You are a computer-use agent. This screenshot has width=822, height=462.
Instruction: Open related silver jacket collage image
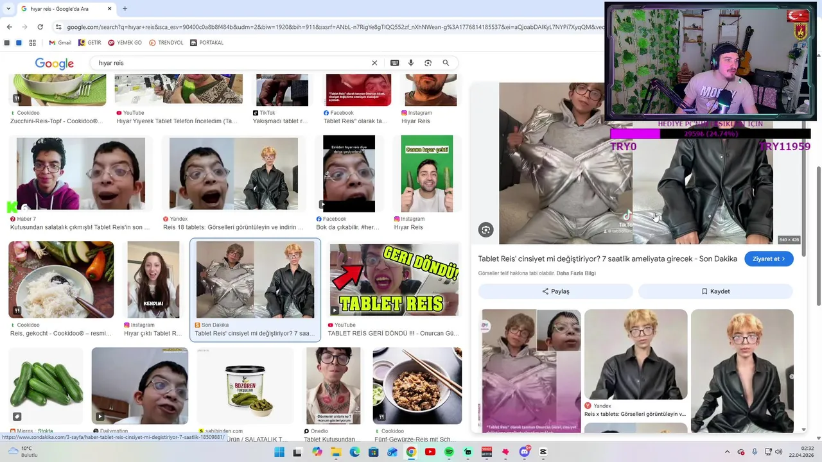(531, 371)
